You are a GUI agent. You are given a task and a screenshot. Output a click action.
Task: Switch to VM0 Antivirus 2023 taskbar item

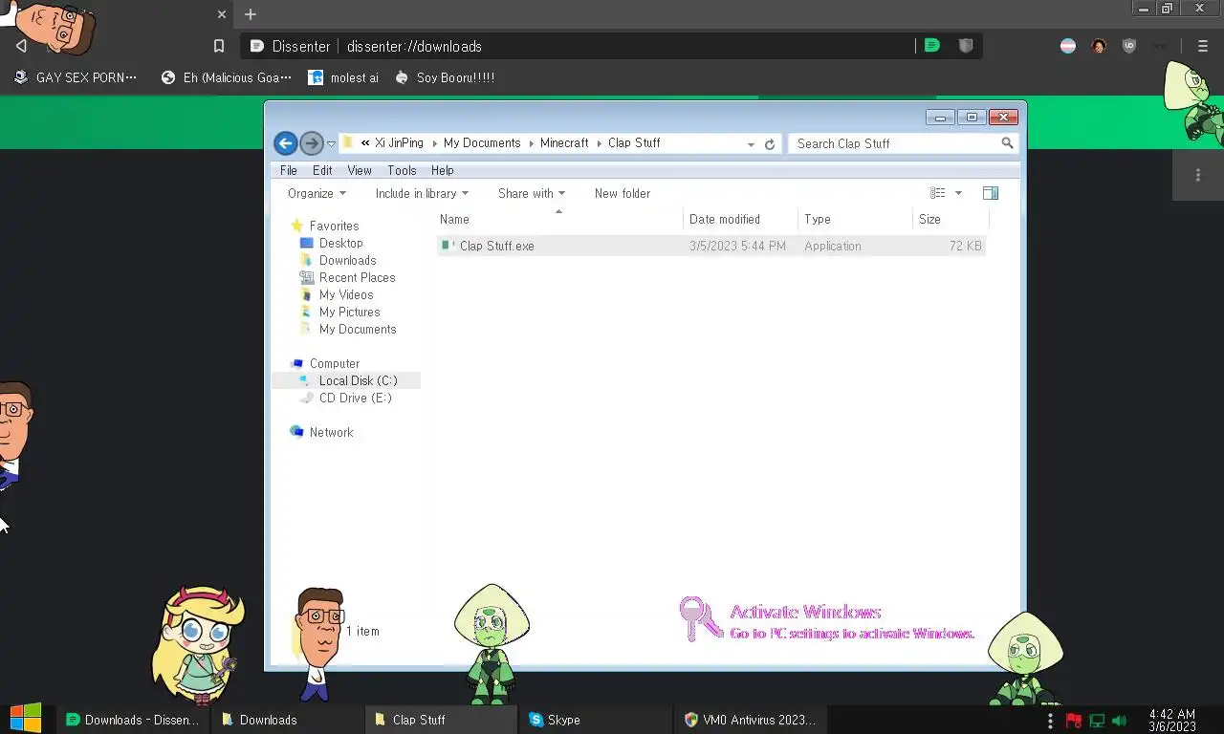(x=751, y=720)
